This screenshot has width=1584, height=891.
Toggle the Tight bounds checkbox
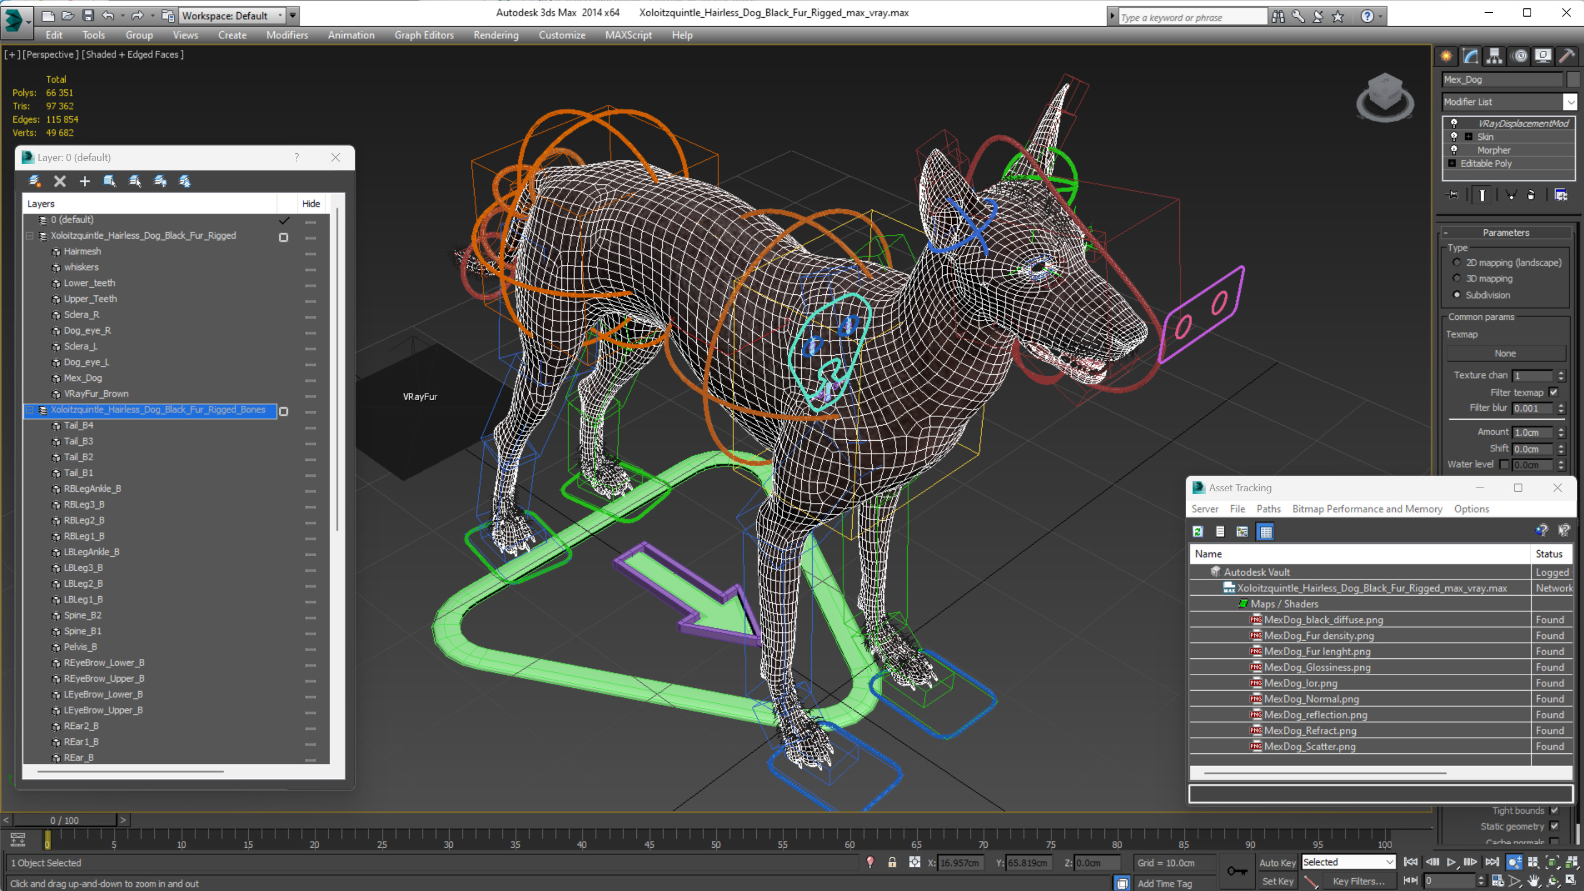coord(1554,811)
